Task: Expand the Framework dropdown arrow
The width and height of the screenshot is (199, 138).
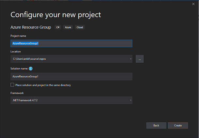Action: pos(130,100)
